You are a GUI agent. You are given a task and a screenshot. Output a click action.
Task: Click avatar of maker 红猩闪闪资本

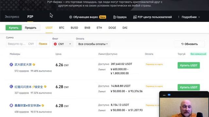pyautogui.click(x=11, y=87)
